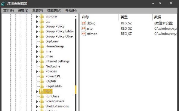Expand the ime key arrow
179x111 pixels.
click(37, 52)
